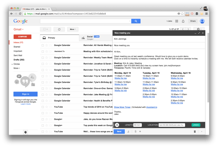Open the Sent Mail folder
The image size is (218, 147).
(x=18, y=55)
